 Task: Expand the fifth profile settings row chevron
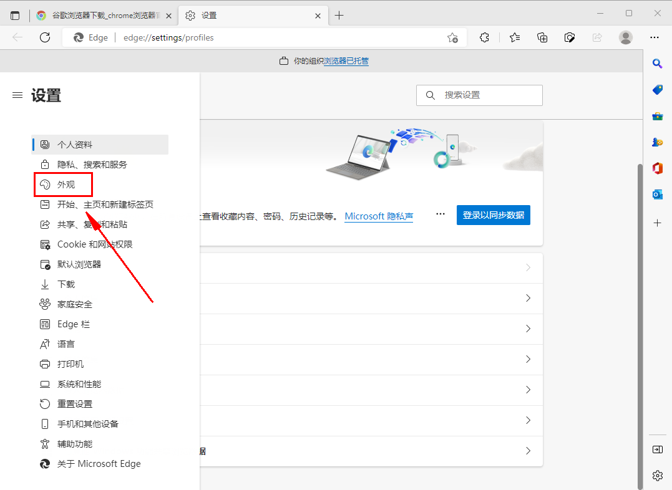click(528, 390)
